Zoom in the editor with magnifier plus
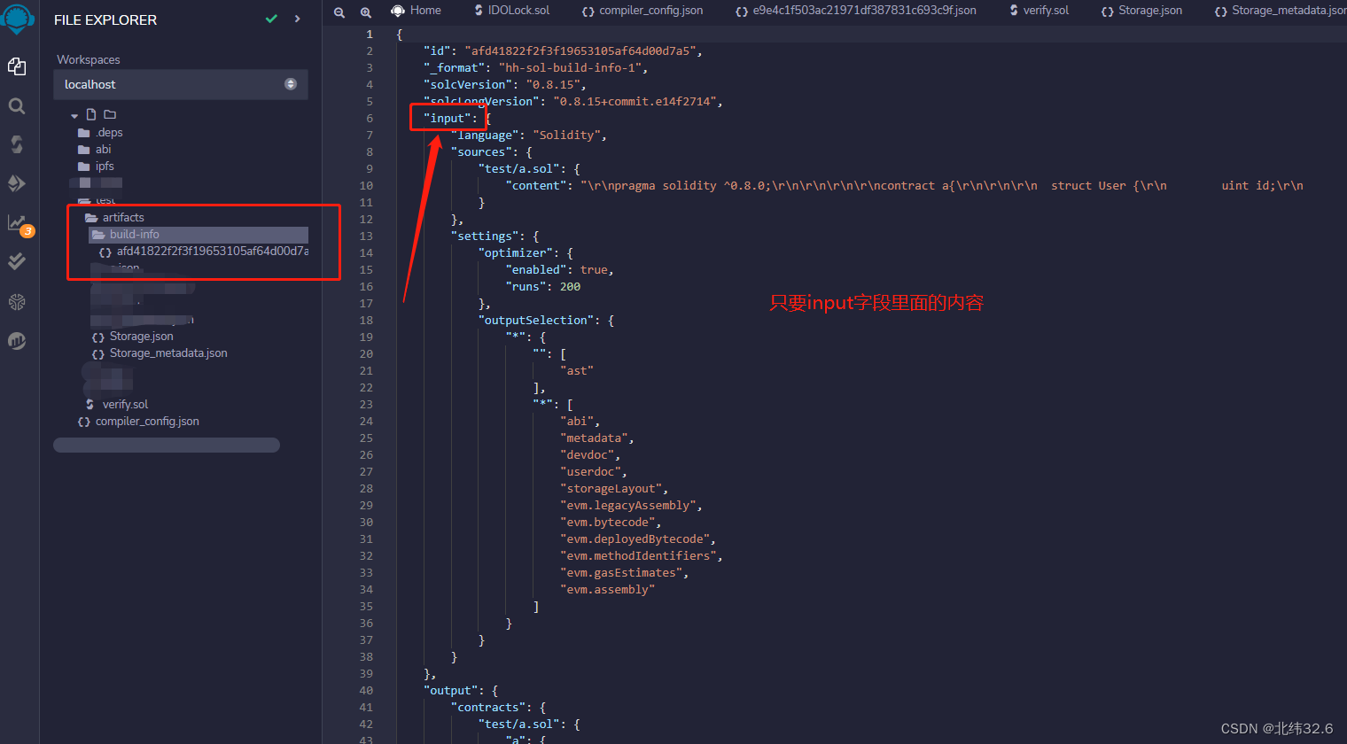The height and width of the screenshot is (744, 1347). click(x=366, y=12)
